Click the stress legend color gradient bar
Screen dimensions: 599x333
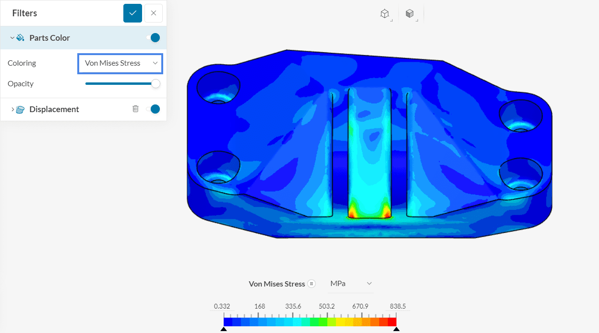pos(310,321)
